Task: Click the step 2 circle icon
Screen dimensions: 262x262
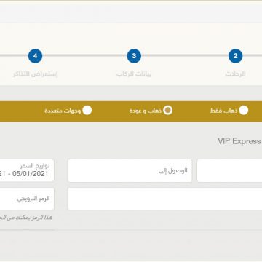Action: (235, 56)
